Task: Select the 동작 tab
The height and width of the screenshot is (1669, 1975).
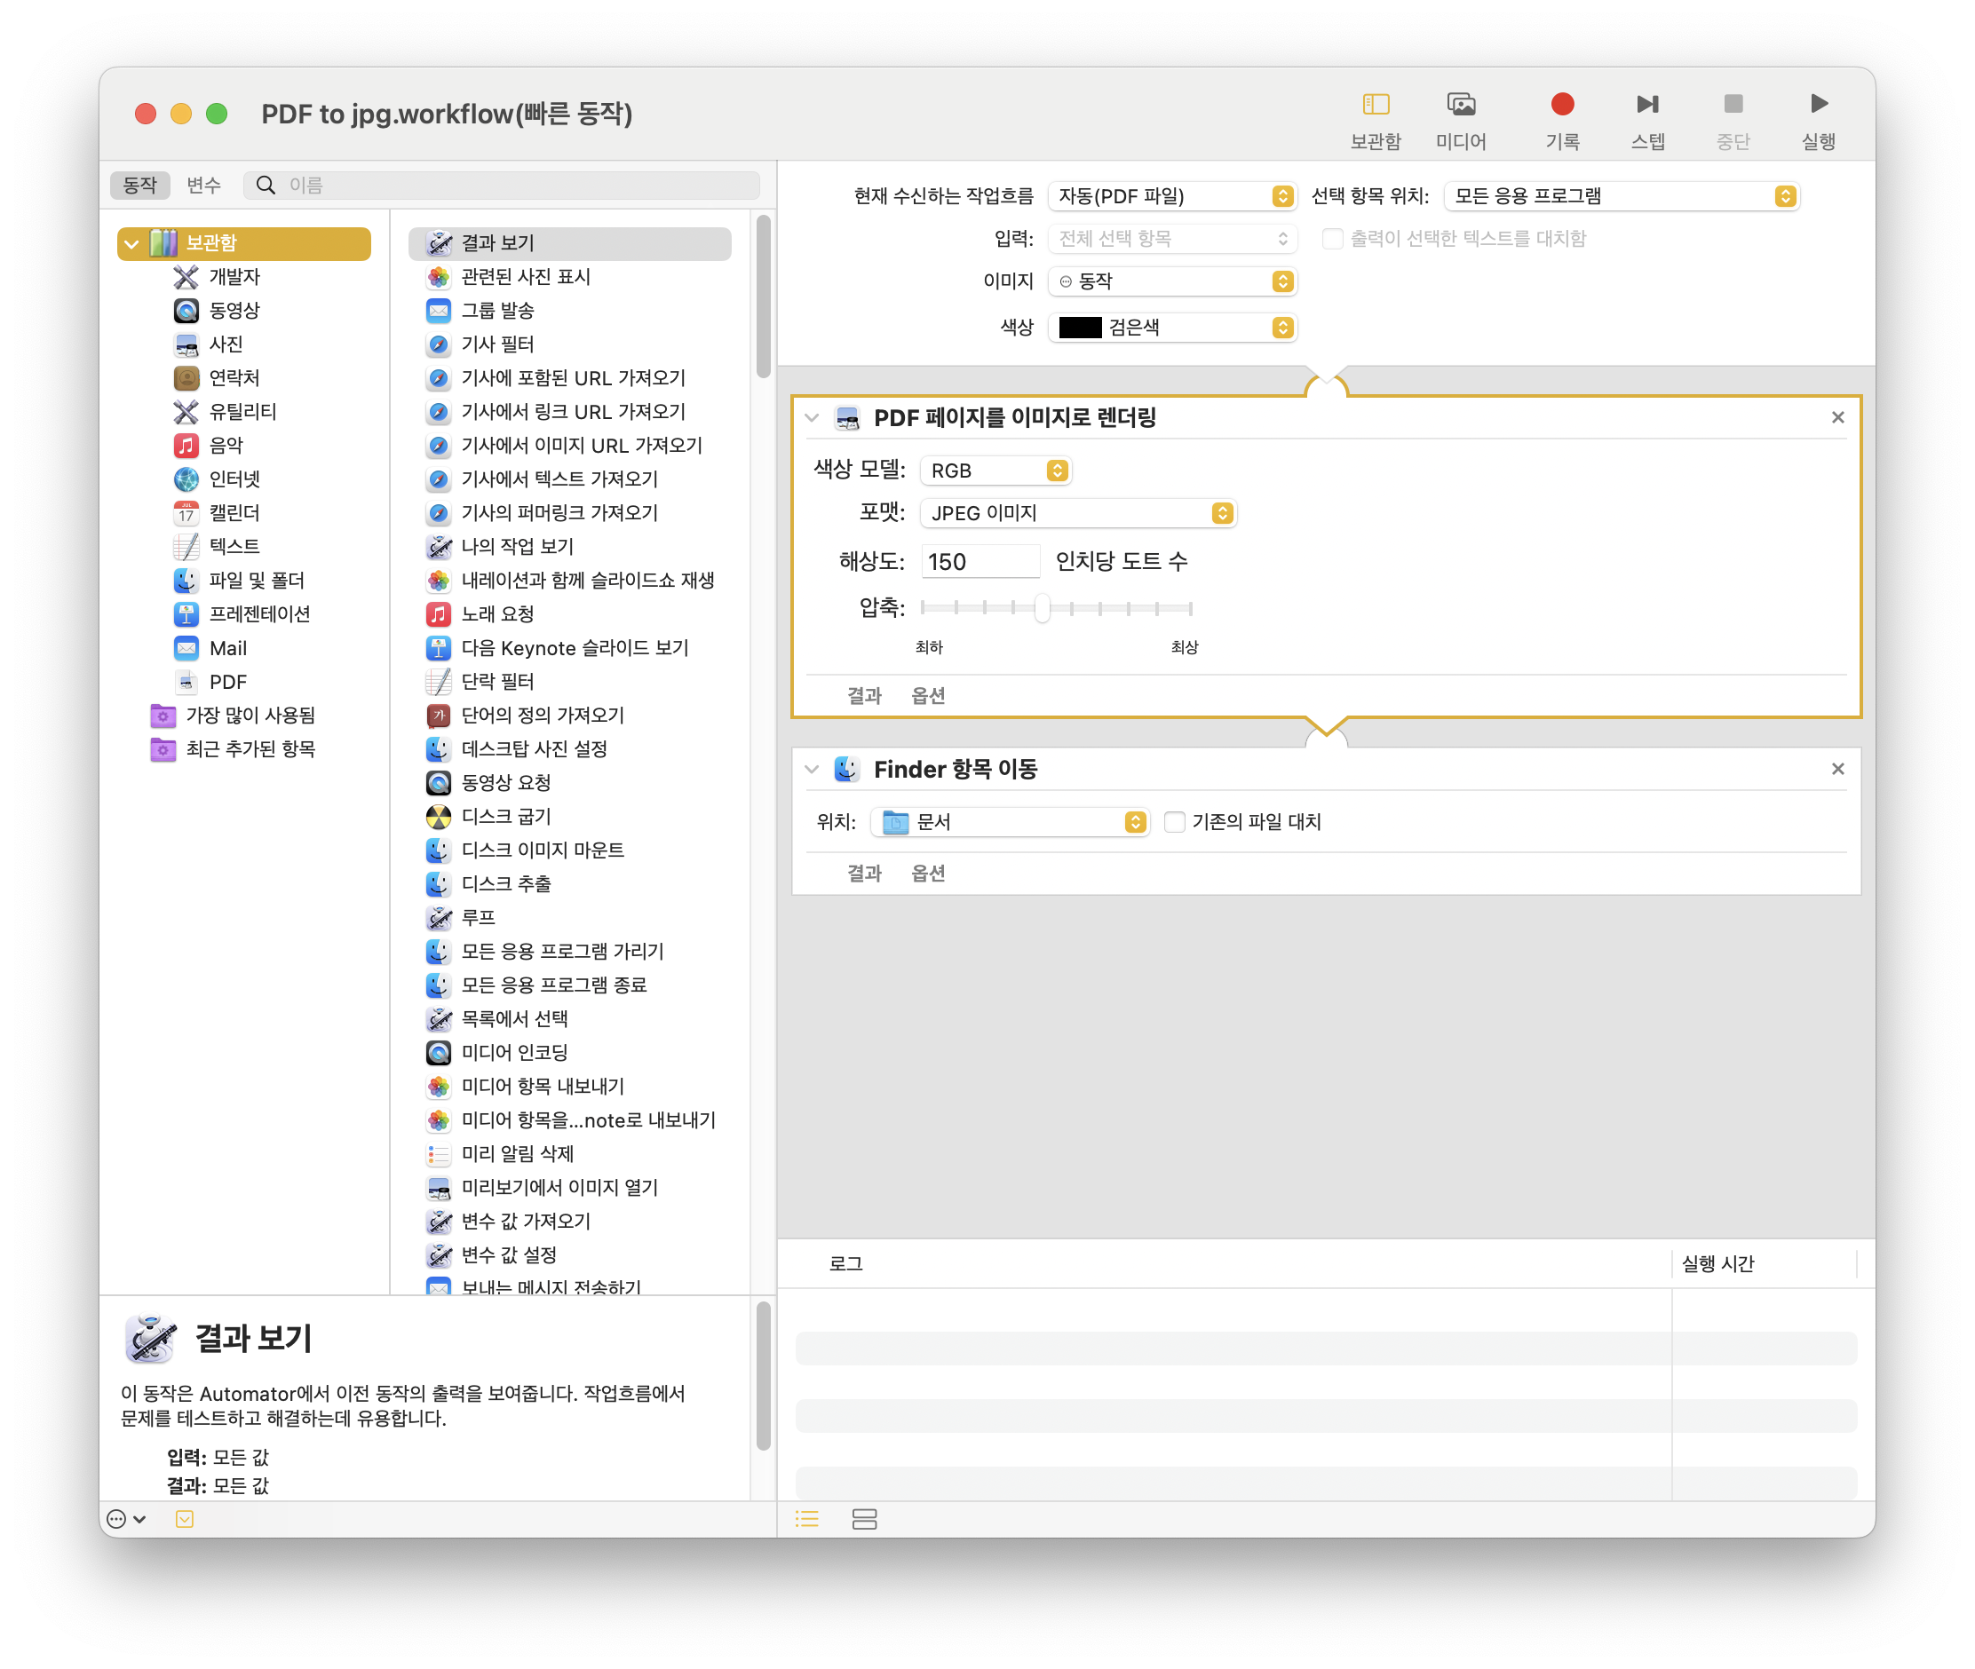Action: click(140, 185)
